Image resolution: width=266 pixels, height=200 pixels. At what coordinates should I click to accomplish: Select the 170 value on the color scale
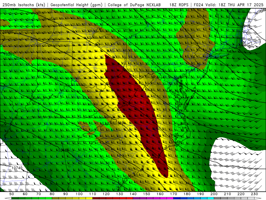174,194
